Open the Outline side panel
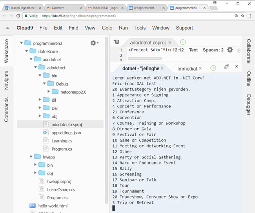 249,79
